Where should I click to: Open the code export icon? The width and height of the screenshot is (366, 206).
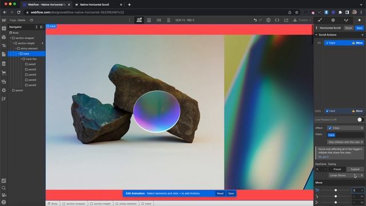coord(277,21)
